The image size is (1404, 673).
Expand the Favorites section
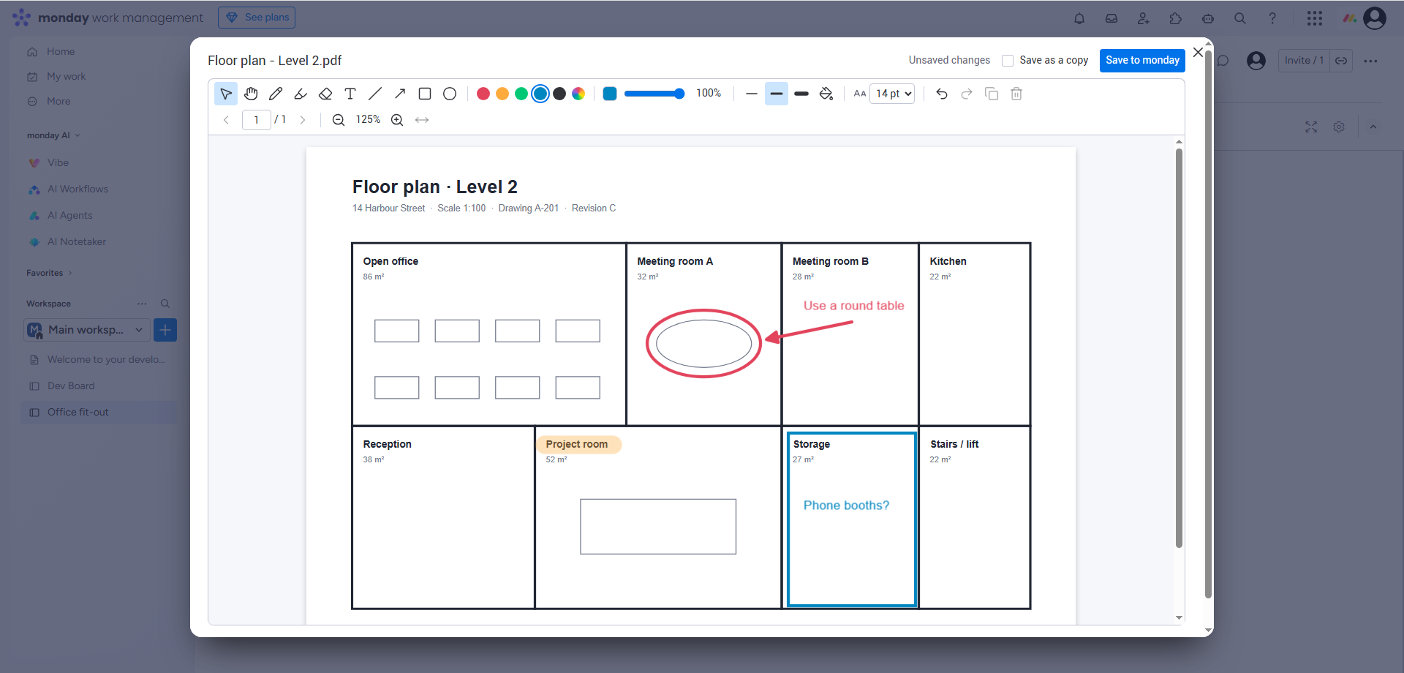[x=49, y=273]
